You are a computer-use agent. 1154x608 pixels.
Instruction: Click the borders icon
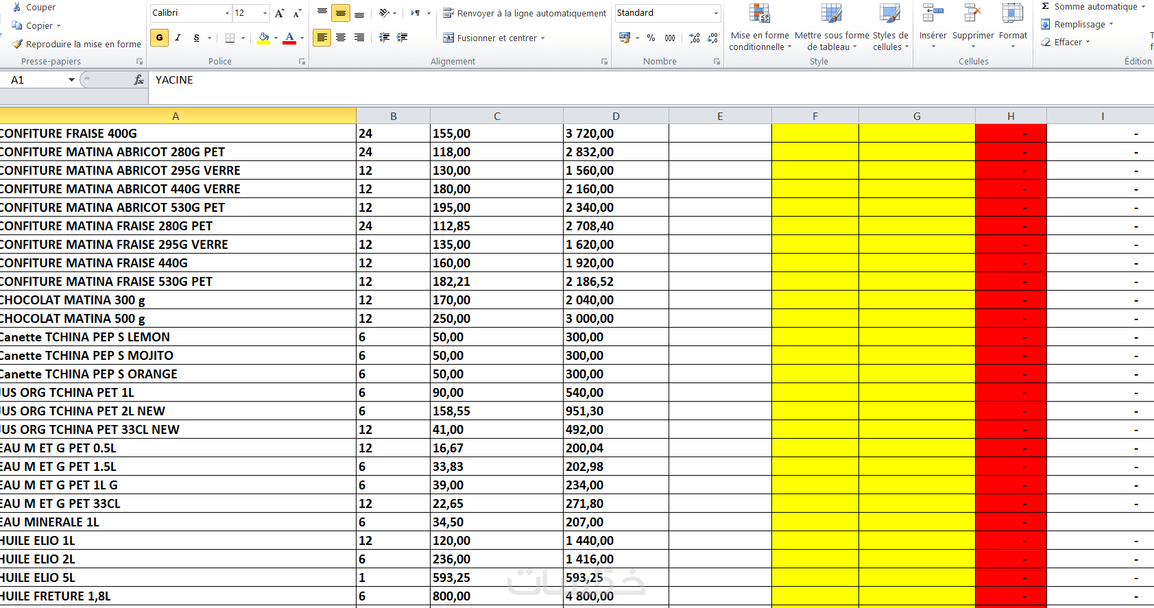(x=230, y=38)
